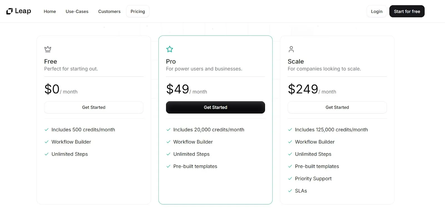Click checkmark beside Unlimited Steps in Free plan
Screen dimensions: 445x215
tap(47, 154)
